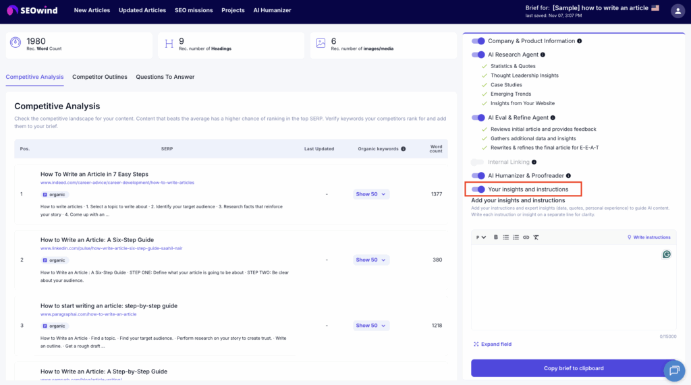Image resolution: width=691 pixels, height=385 pixels.
Task: Click the 1377 word count value
Action: [x=437, y=194]
